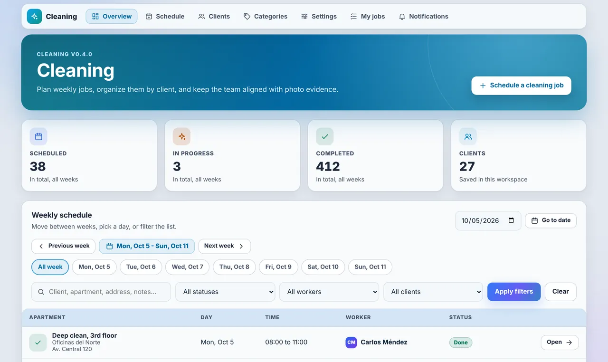Select the Sat, Oct 10 day pill
Viewport: 608px width, 362px height.
pos(323,267)
